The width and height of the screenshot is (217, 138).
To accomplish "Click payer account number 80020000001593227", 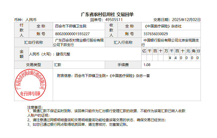I will tap(72, 34).
